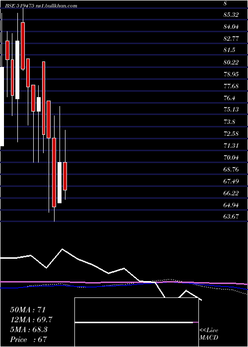
Task: Click the 73.8 price level label
Action: [229, 122]
